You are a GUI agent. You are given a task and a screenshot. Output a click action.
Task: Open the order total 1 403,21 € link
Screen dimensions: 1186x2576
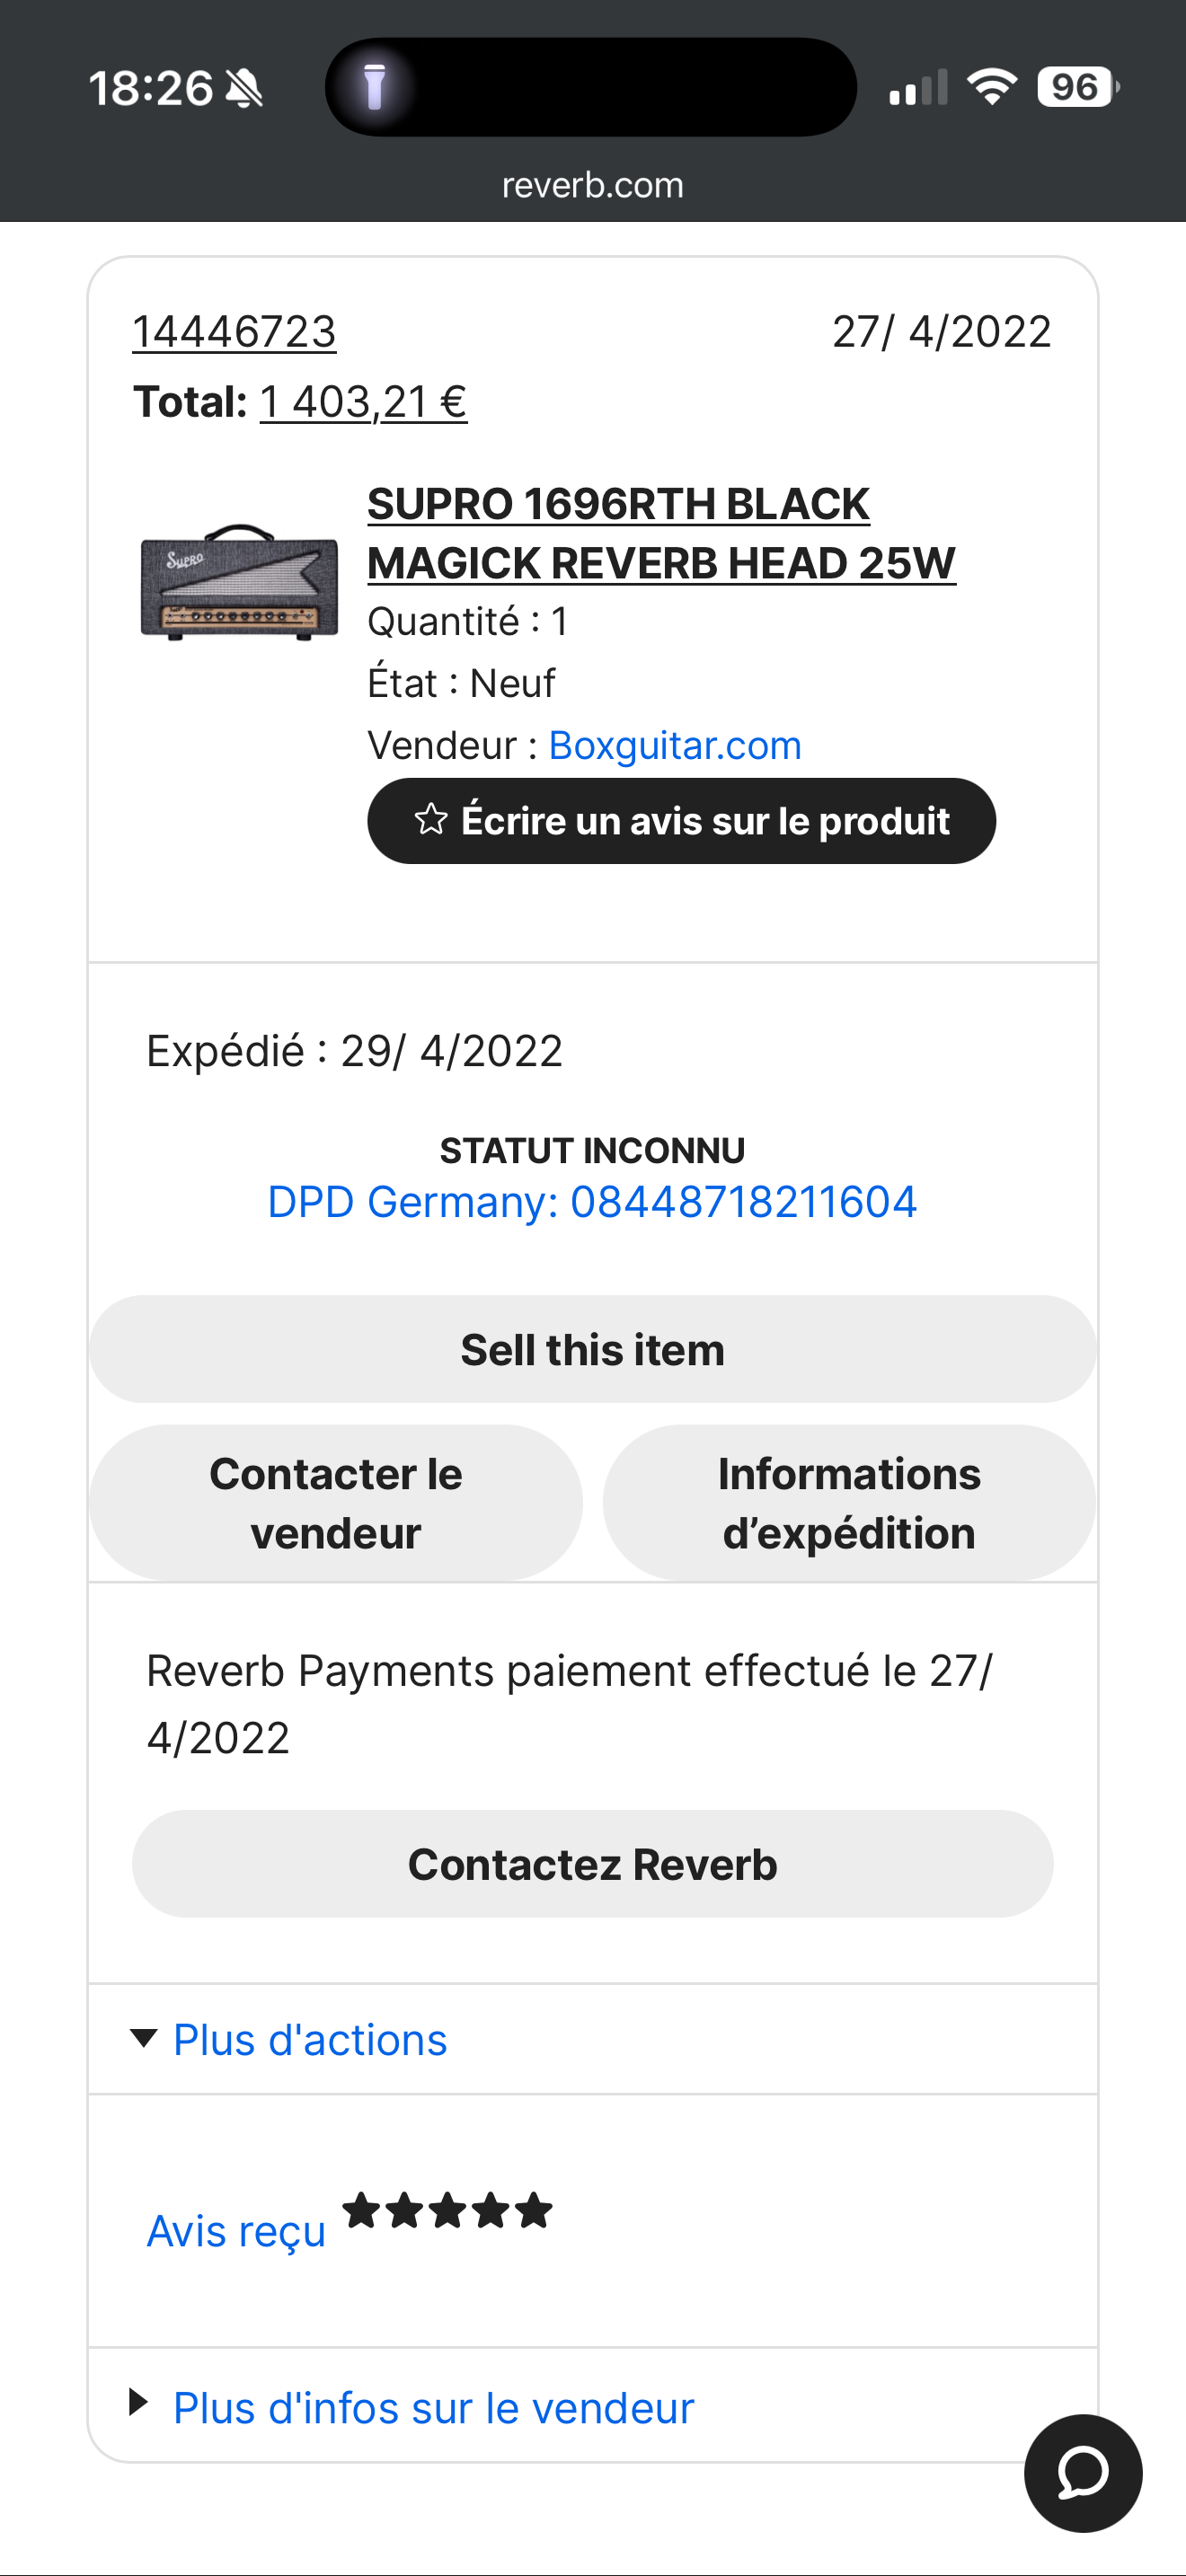point(363,402)
